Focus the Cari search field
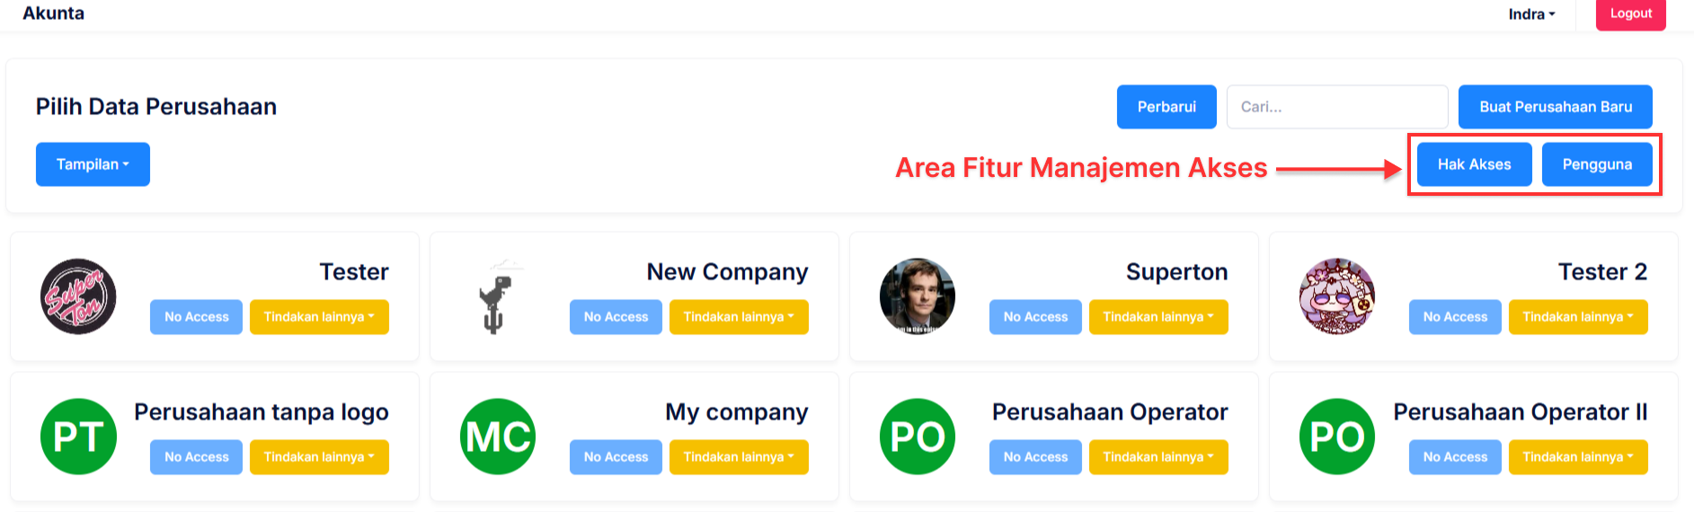Screen dimensions: 1694x512 [x=1336, y=107]
